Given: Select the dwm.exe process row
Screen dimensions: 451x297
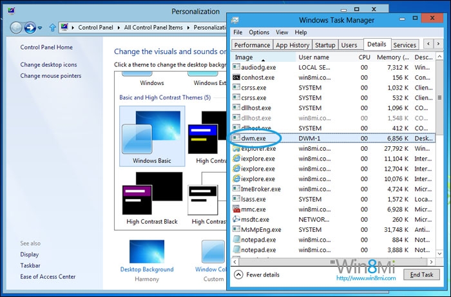Looking at the screenshot, I should tap(333, 138).
